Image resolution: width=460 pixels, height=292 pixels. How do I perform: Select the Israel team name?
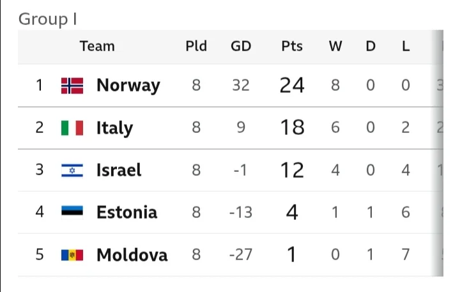tap(118, 170)
